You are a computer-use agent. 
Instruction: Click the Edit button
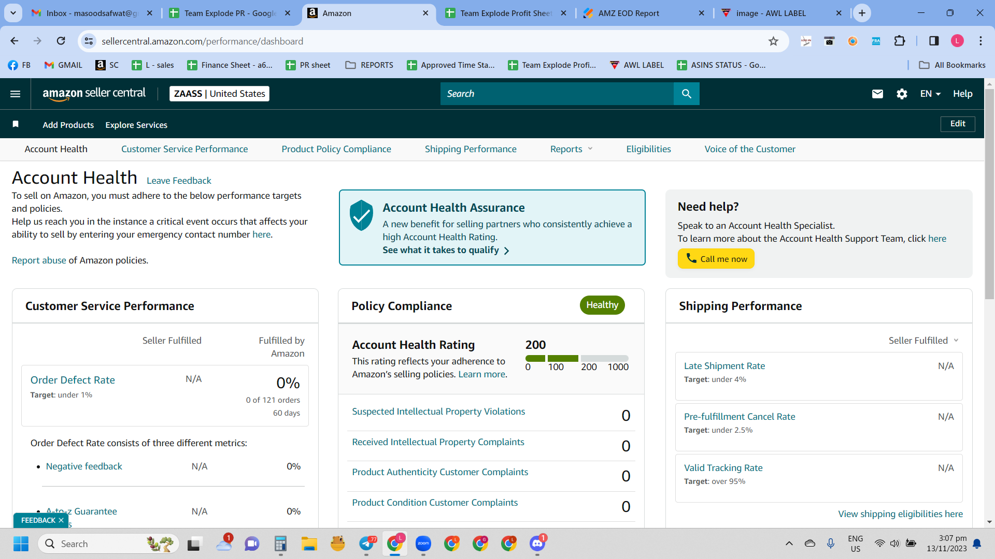[958, 124]
